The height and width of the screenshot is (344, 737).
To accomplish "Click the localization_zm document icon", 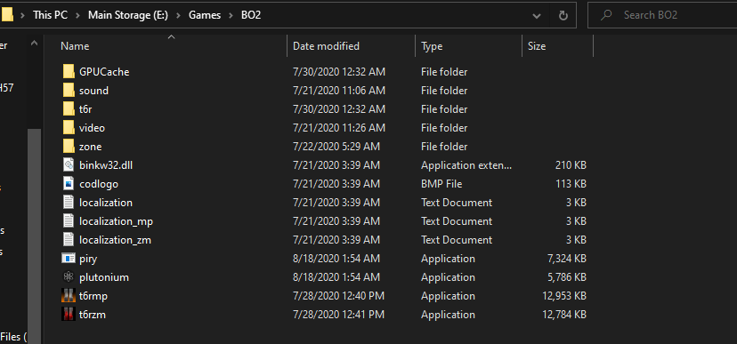I will point(69,240).
